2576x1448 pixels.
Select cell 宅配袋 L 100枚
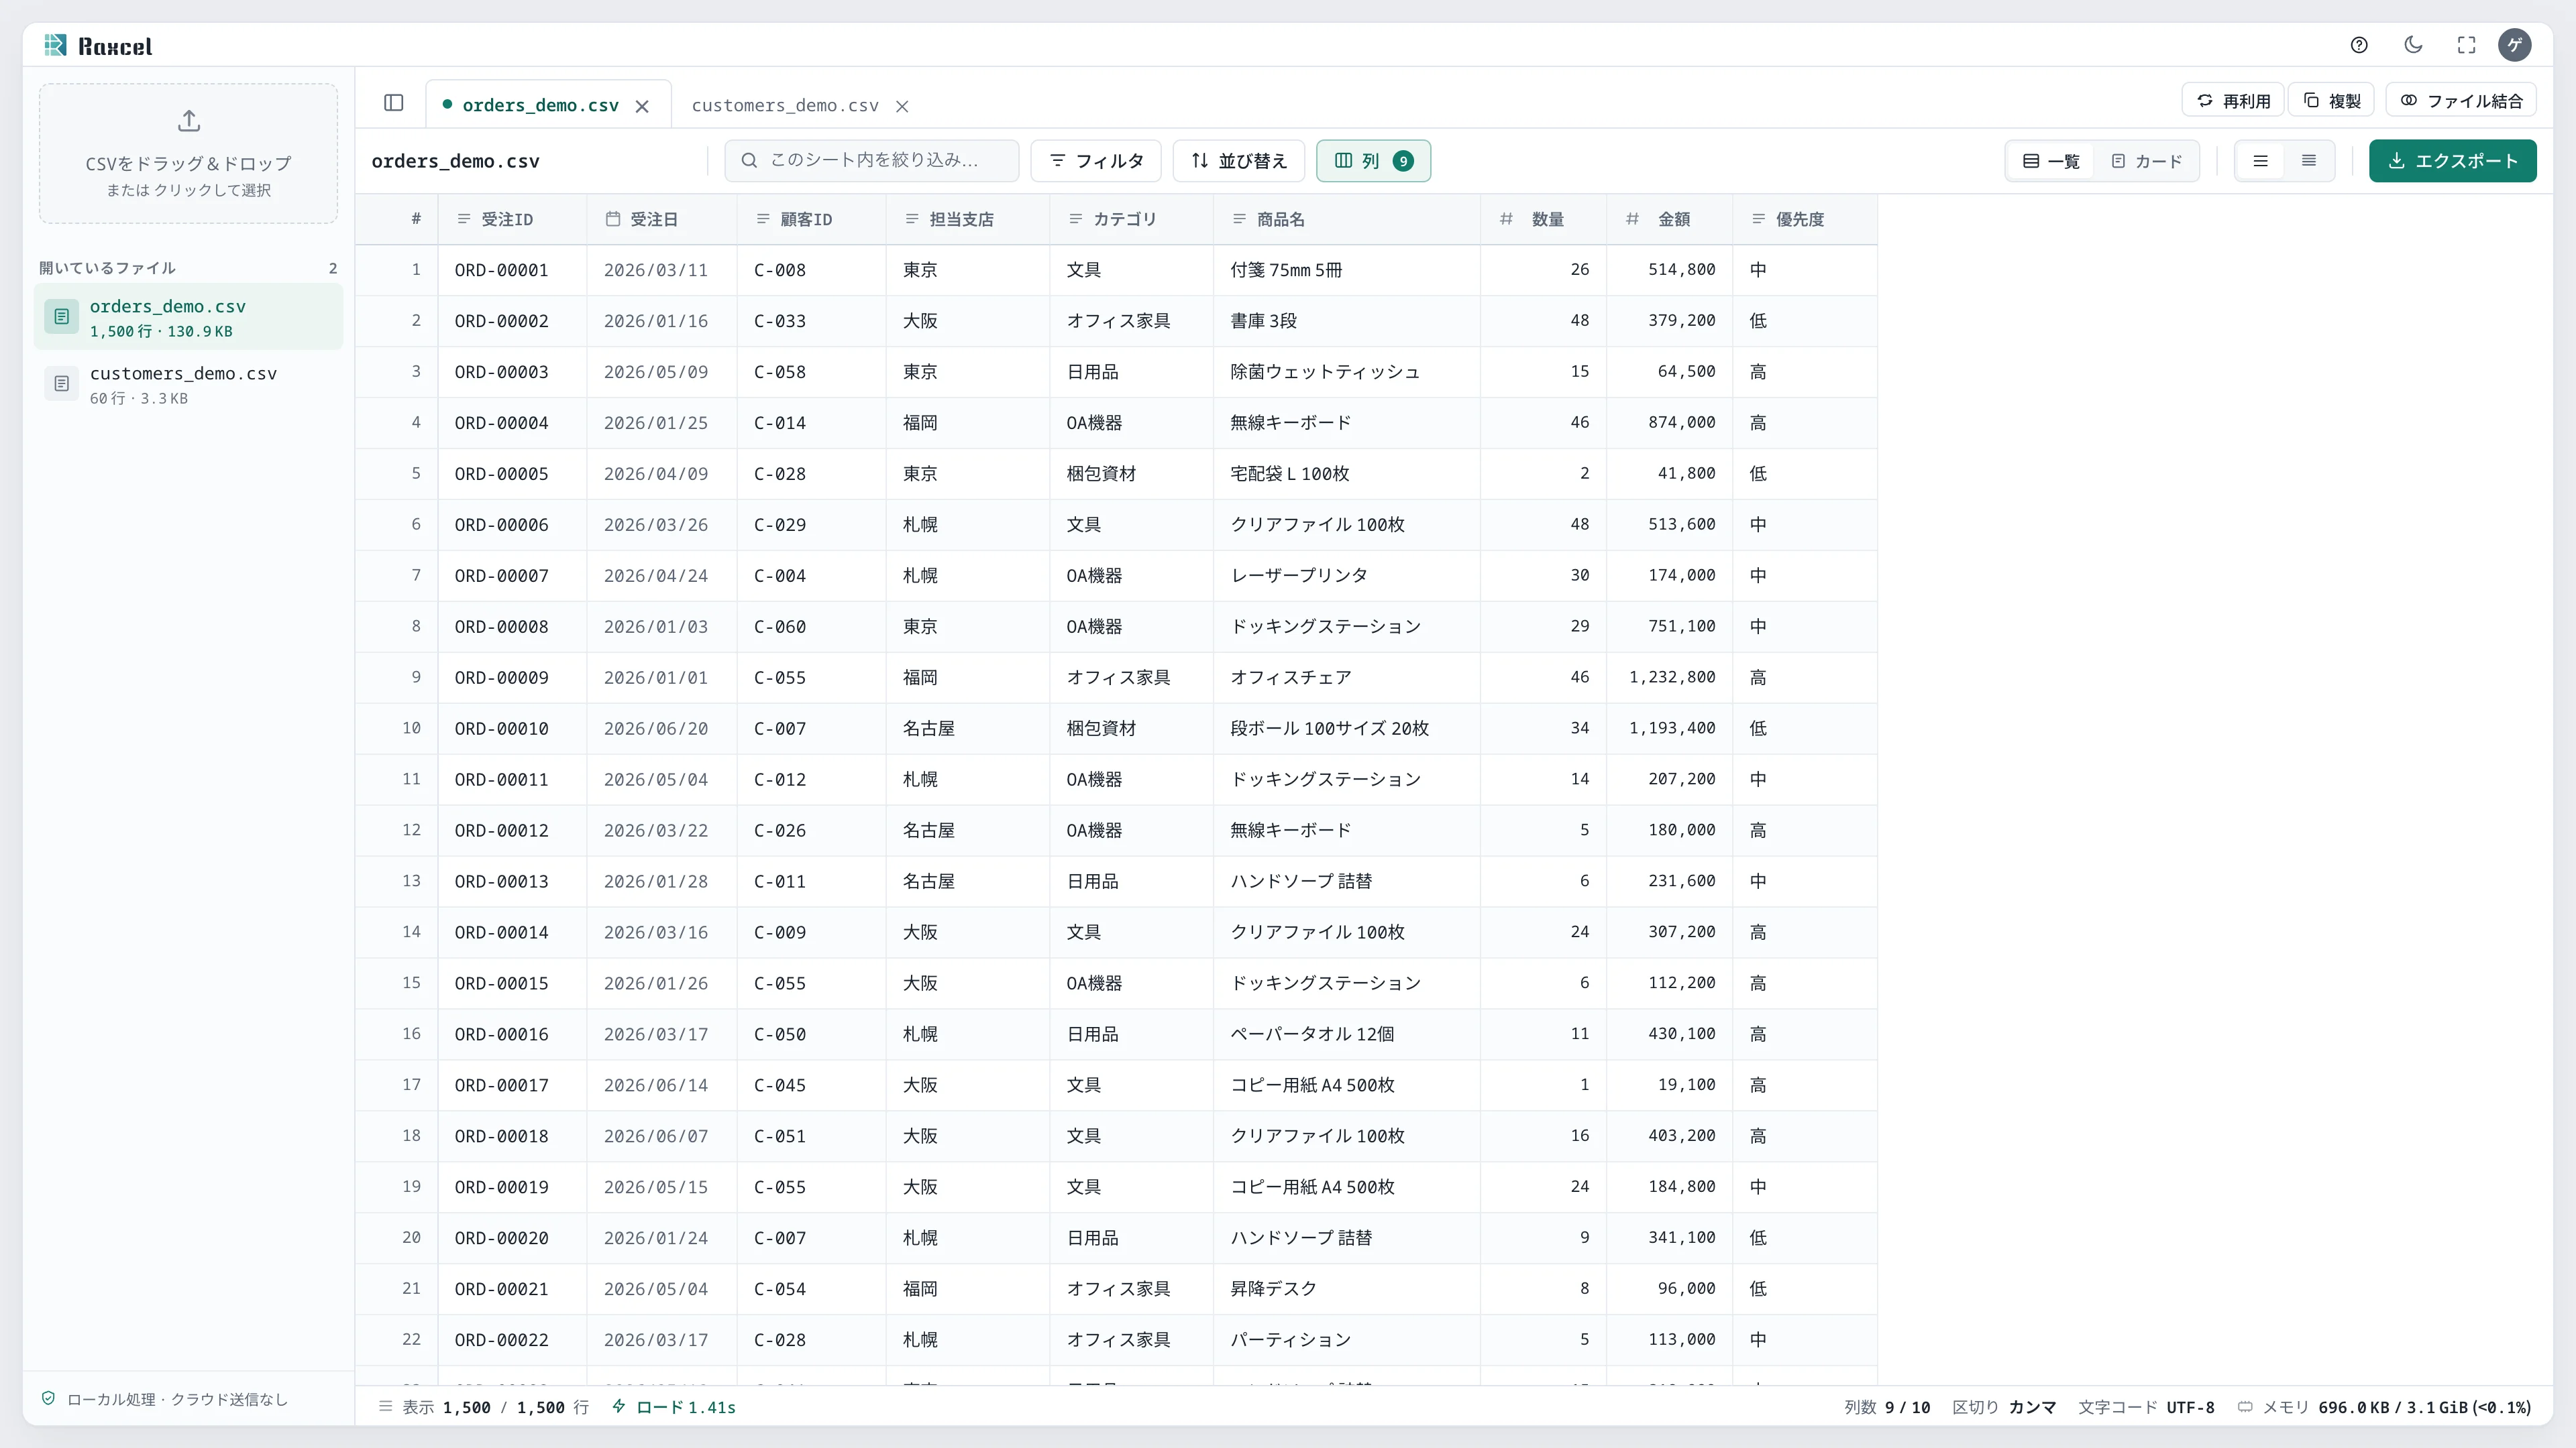tap(1347, 474)
